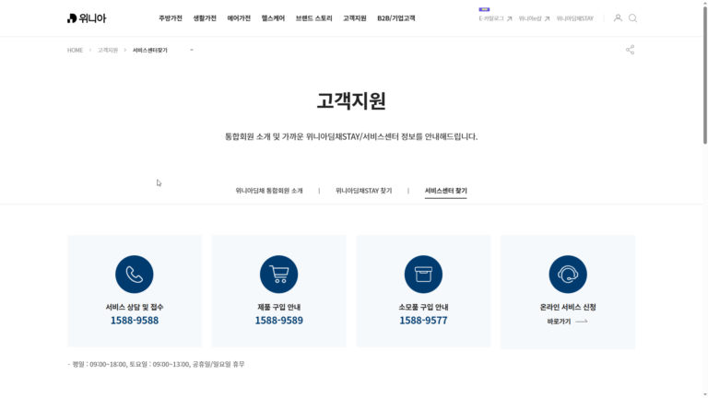This screenshot has height=398, width=708.
Task: Open the 위니아e샵 link
Action: (x=530, y=18)
